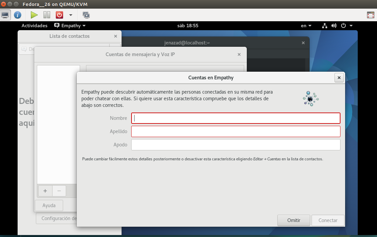Click the Editar → Cuentas italic text
This screenshot has height=237, width=377.
click(x=267, y=159)
